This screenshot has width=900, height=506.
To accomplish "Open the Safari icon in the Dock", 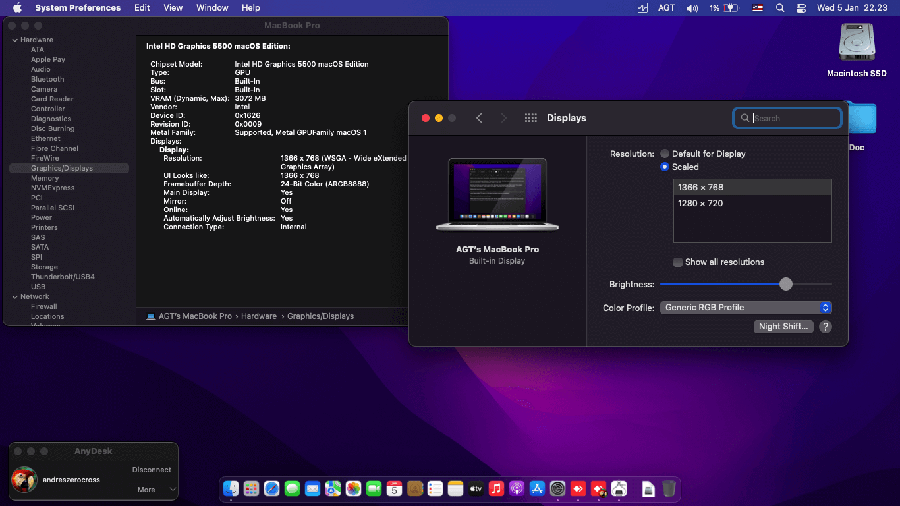I will pos(271,488).
